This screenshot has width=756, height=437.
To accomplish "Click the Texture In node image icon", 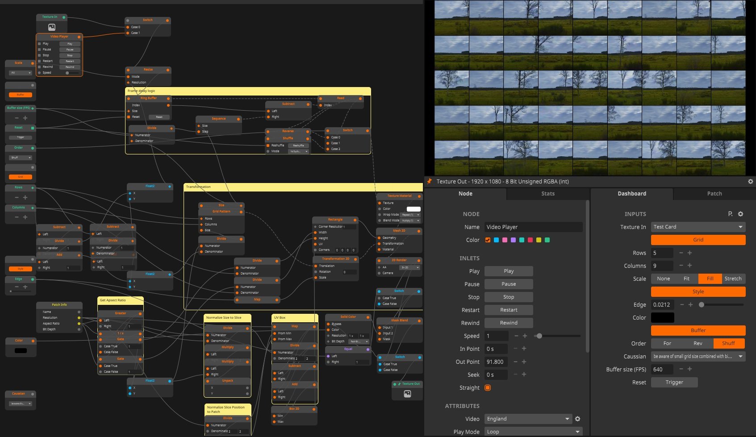I will (52, 27).
